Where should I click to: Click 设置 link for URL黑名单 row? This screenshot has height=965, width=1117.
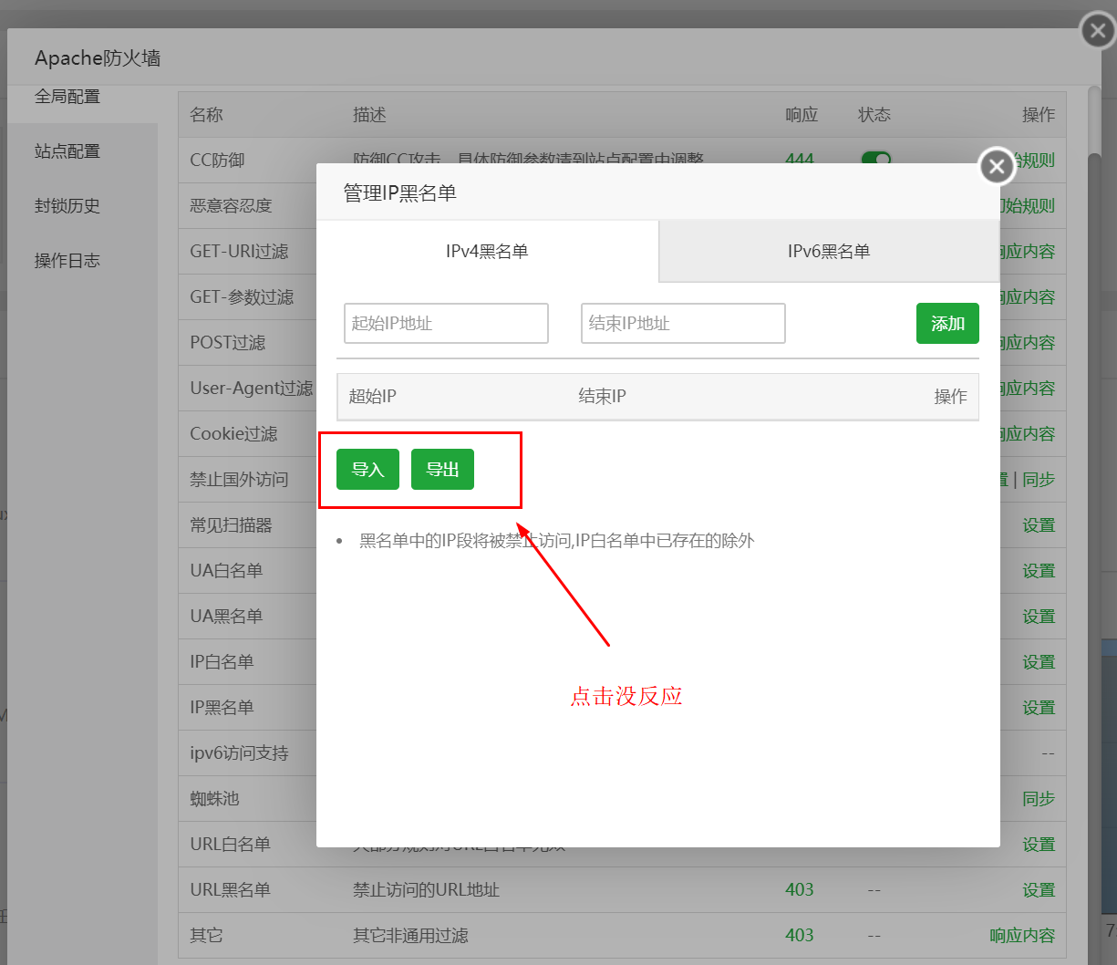[x=1039, y=890]
